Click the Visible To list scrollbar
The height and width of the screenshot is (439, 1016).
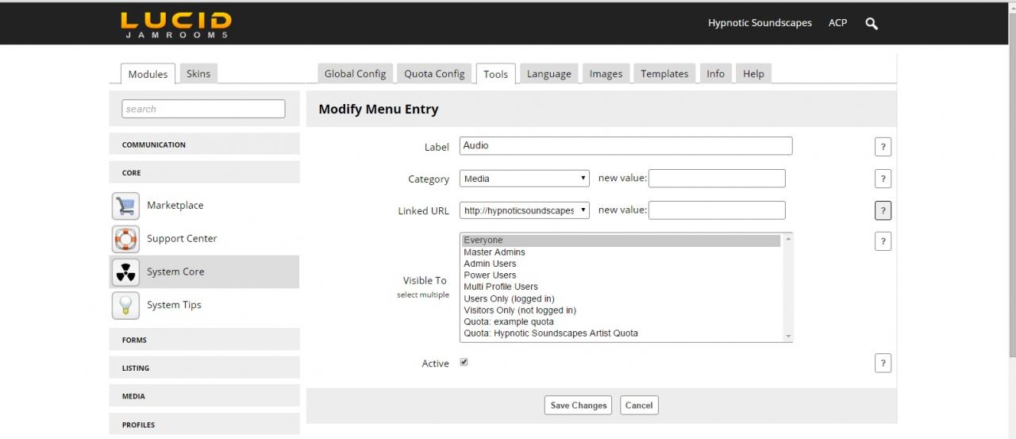click(787, 287)
